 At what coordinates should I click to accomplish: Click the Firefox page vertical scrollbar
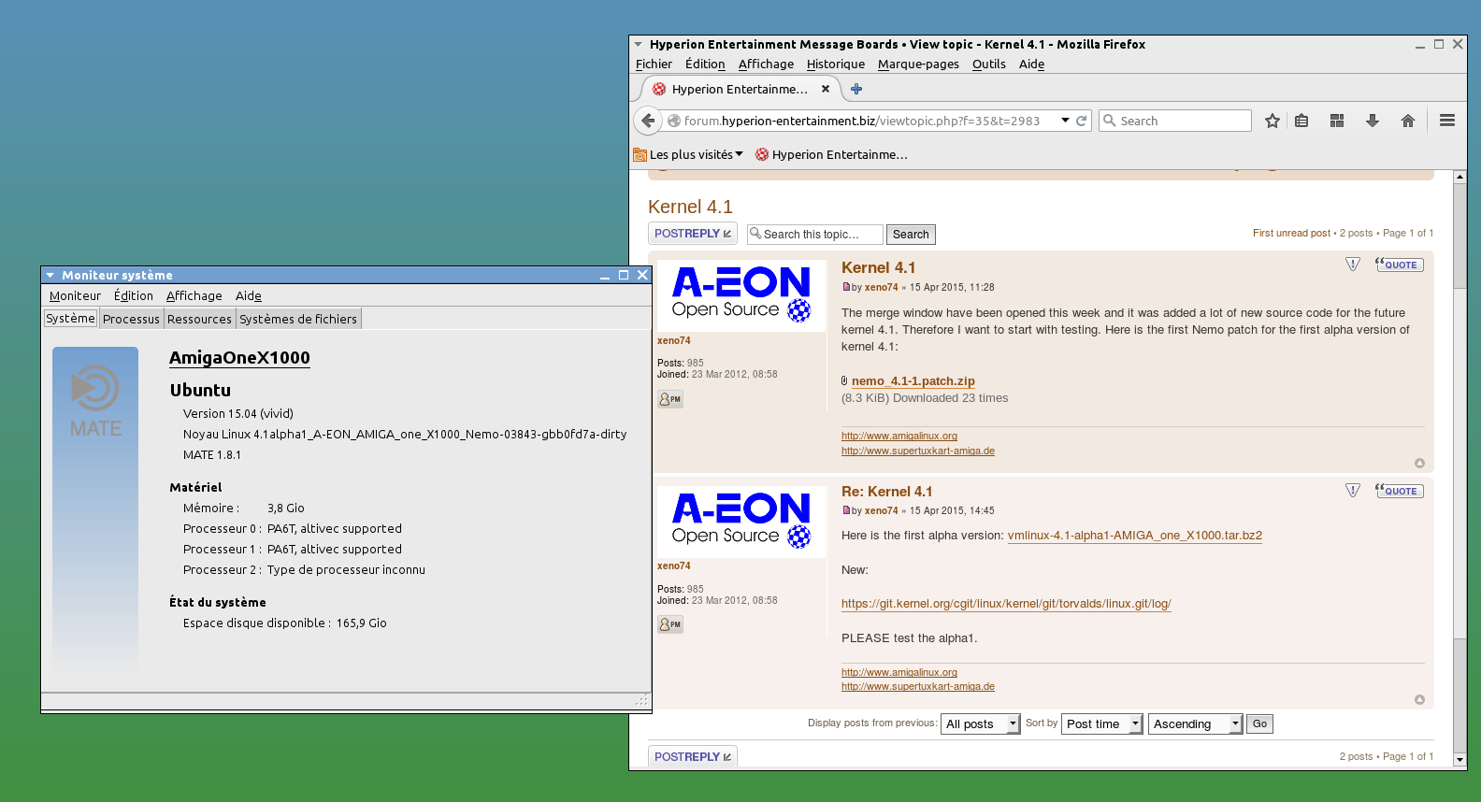click(1459, 421)
